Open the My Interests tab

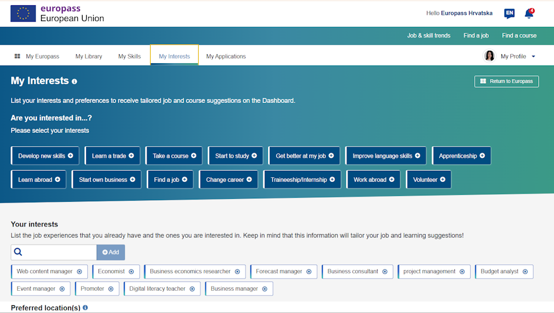[174, 56]
